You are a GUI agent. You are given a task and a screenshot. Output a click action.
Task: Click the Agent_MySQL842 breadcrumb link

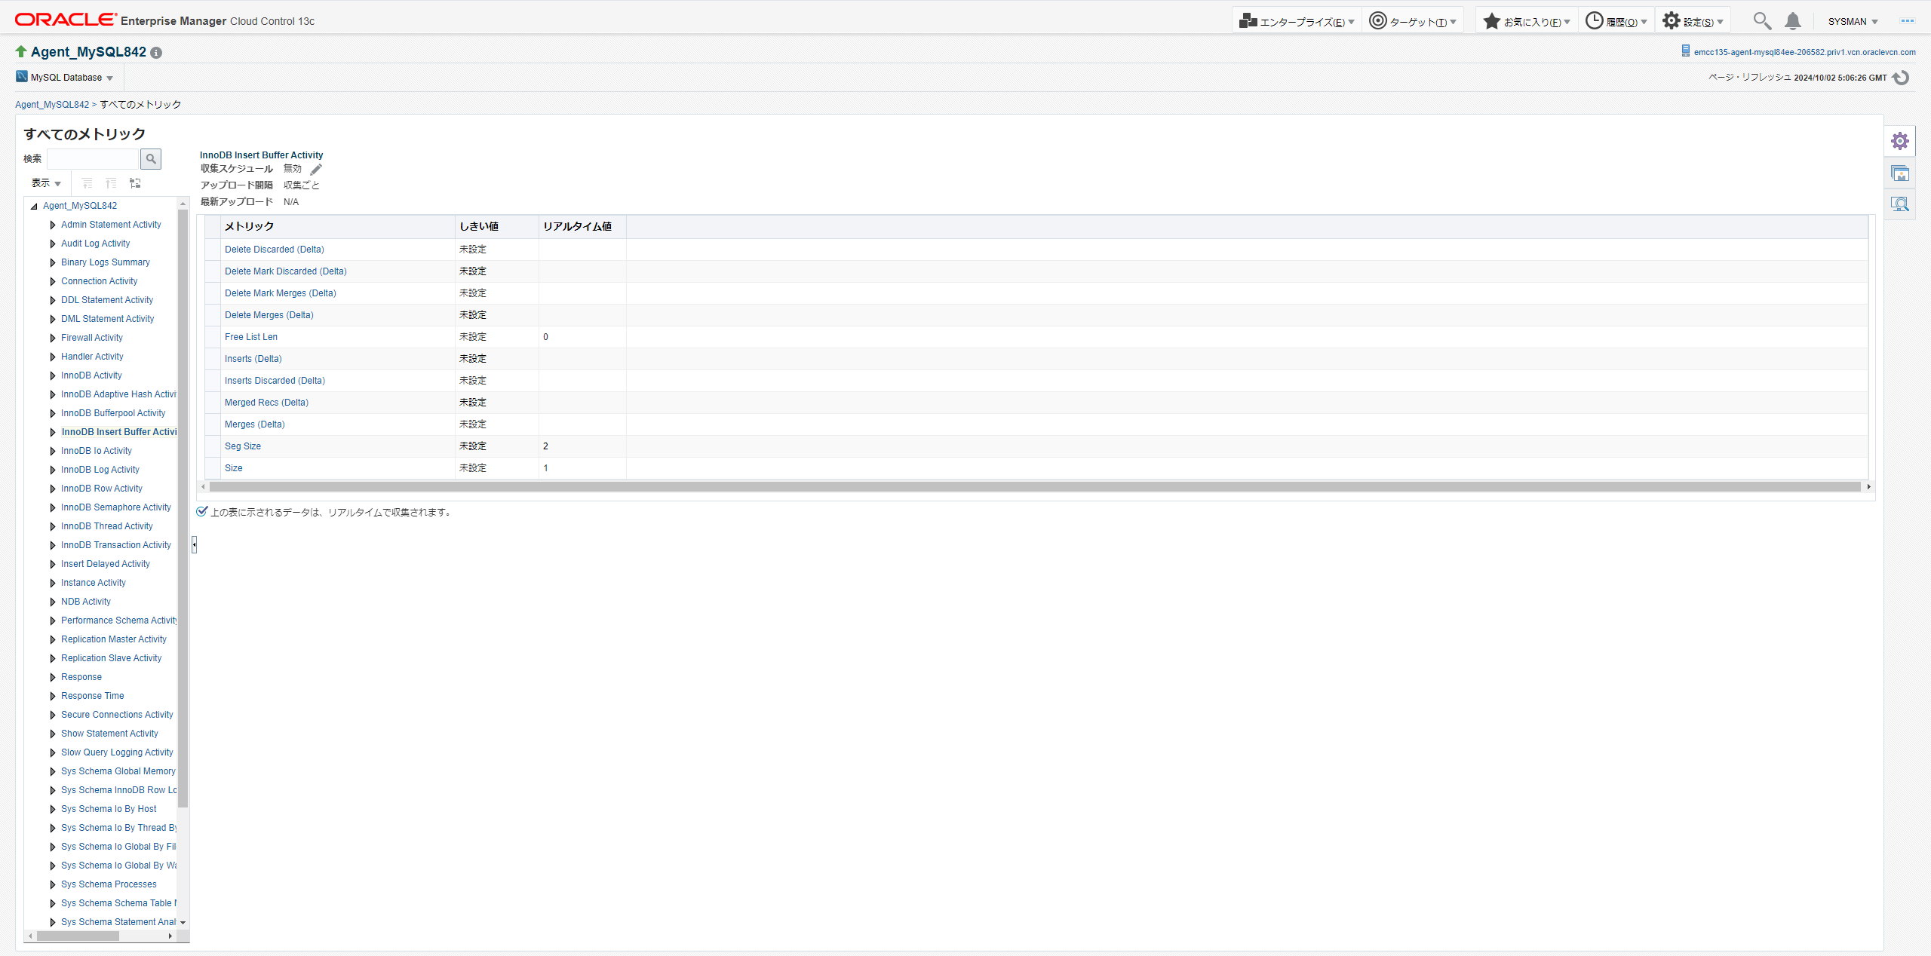[52, 105]
